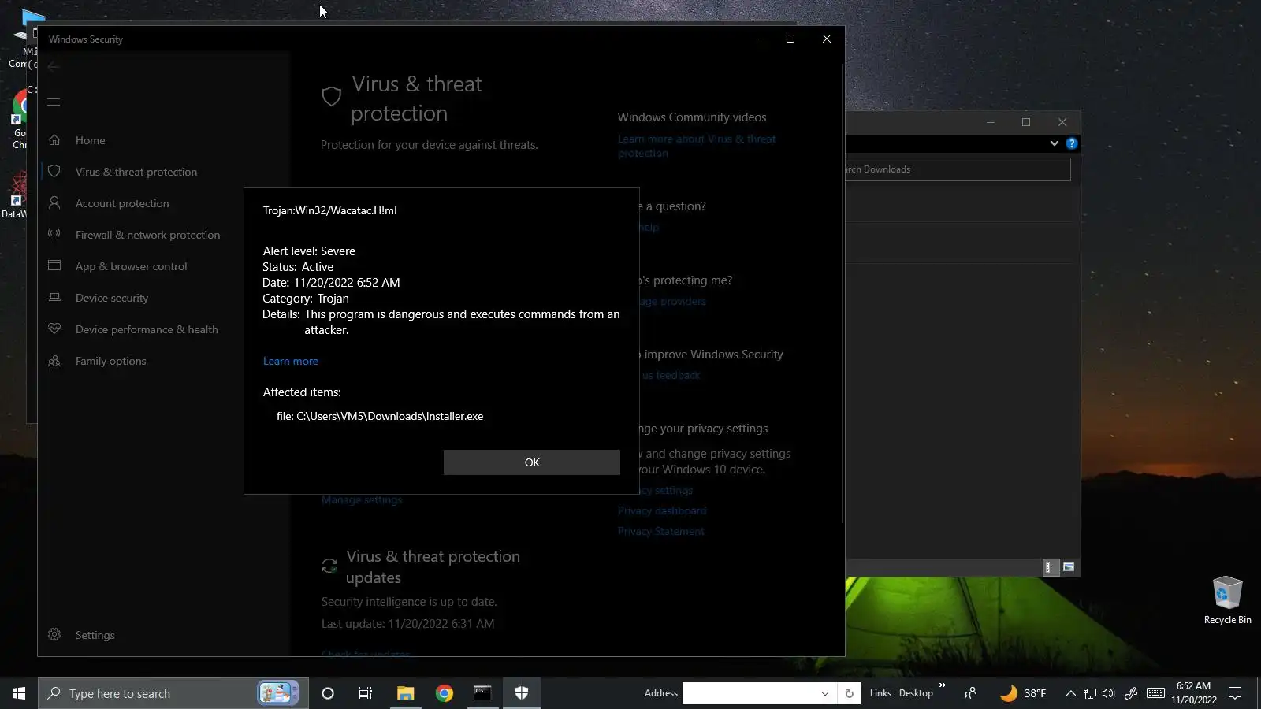This screenshot has width=1261, height=709.
Task: Select Virus & threat protection in sidebar
Action: [136, 172]
